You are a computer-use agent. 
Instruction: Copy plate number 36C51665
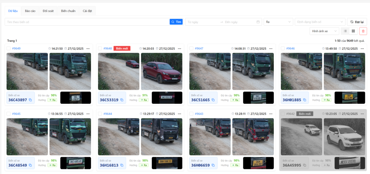click(x=213, y=100)
